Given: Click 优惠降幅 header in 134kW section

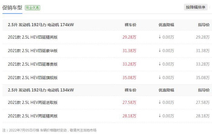Looking at the screenshot, I should (x=166, y=90).
